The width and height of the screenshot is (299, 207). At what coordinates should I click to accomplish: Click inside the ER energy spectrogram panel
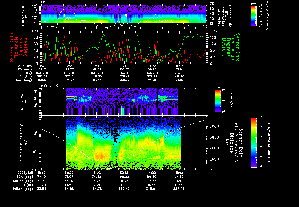point(124,16)
